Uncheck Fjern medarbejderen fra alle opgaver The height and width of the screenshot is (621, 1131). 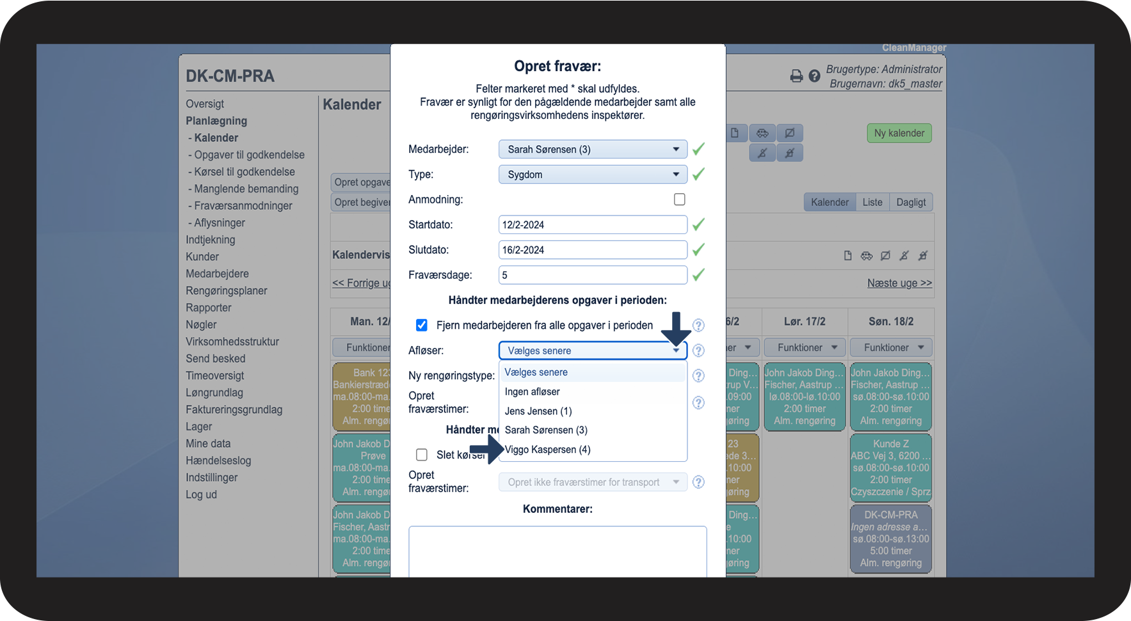(422, 326)
